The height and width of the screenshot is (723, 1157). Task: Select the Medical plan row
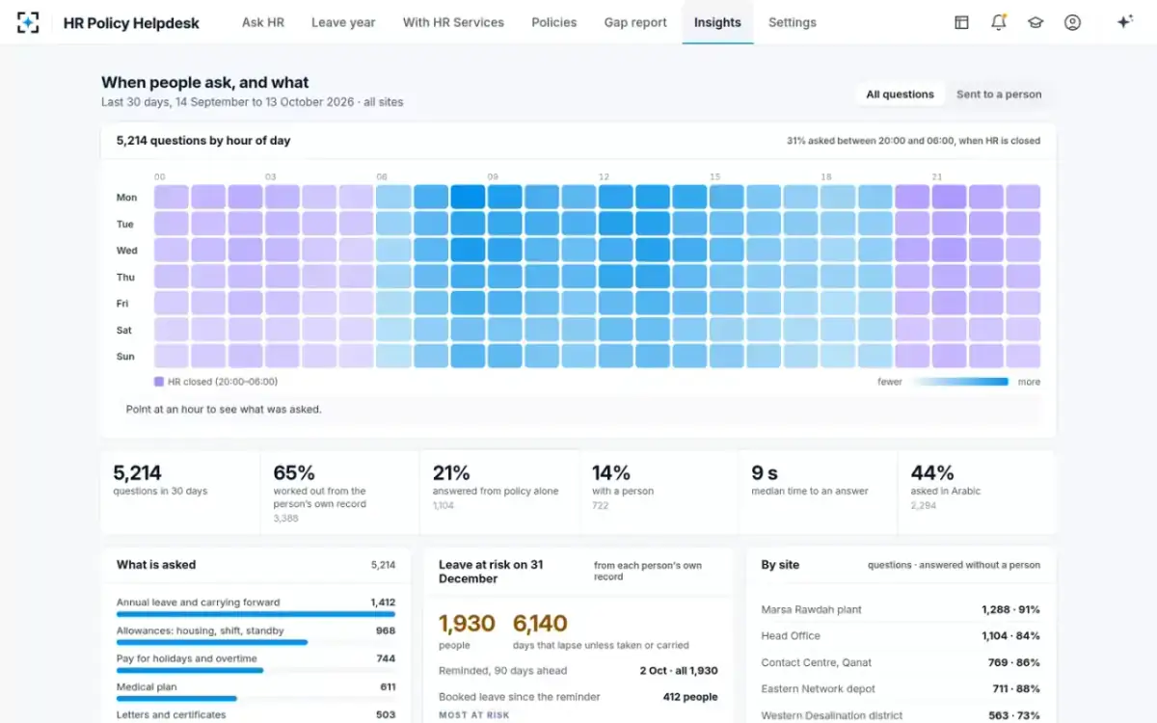click(x=256, y=690)
